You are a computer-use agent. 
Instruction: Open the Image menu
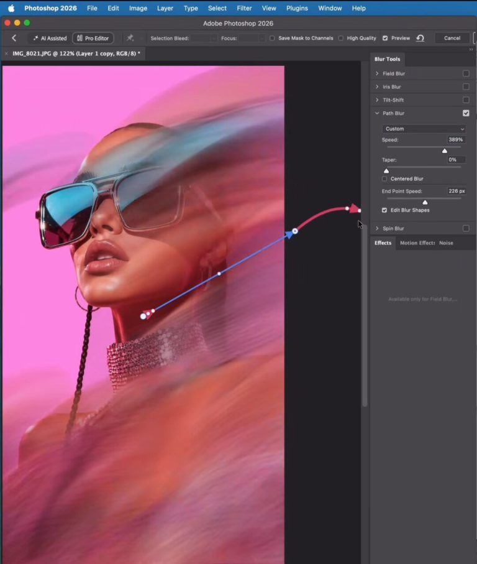139,8
